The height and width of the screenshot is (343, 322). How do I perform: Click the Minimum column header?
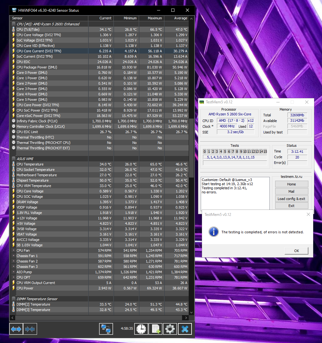126,18
